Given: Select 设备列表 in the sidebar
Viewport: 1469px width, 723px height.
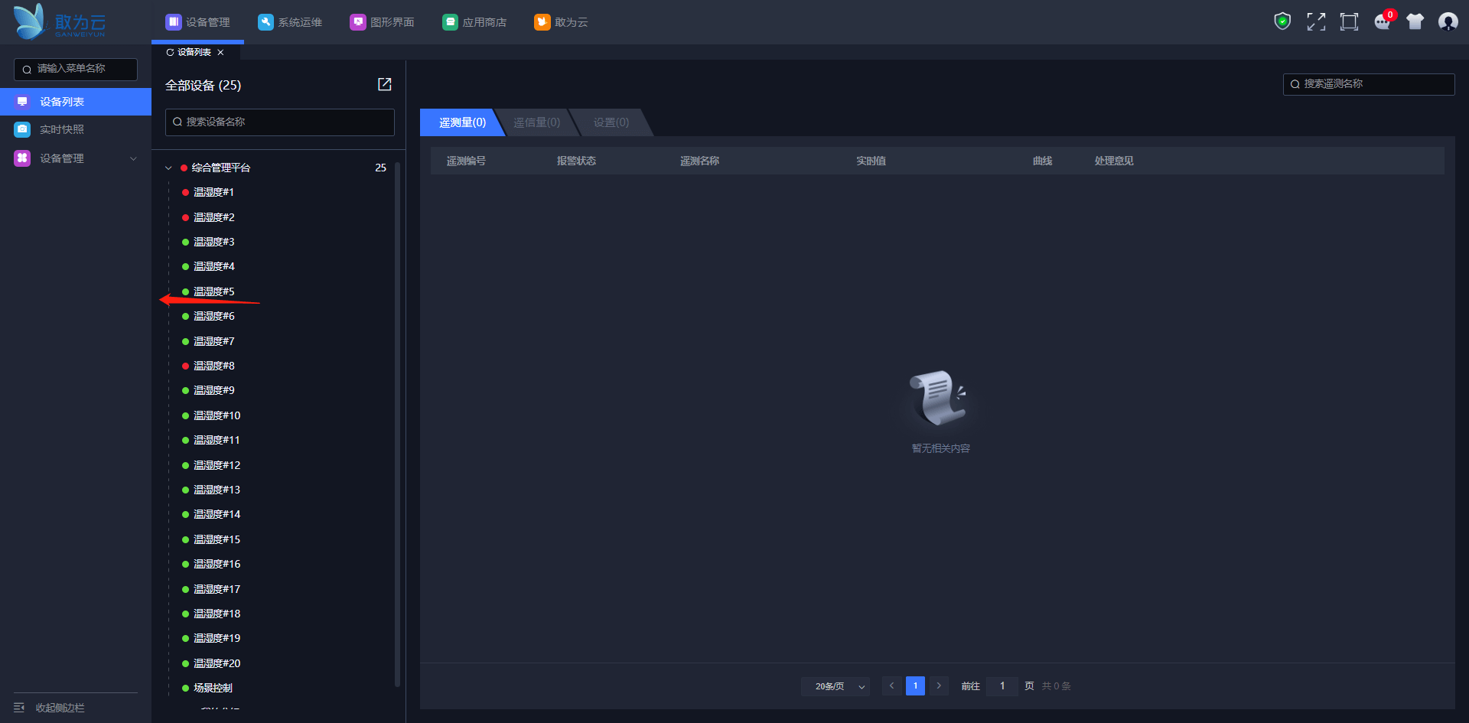Looking at the screenshot, I should (x=76, y=102).
